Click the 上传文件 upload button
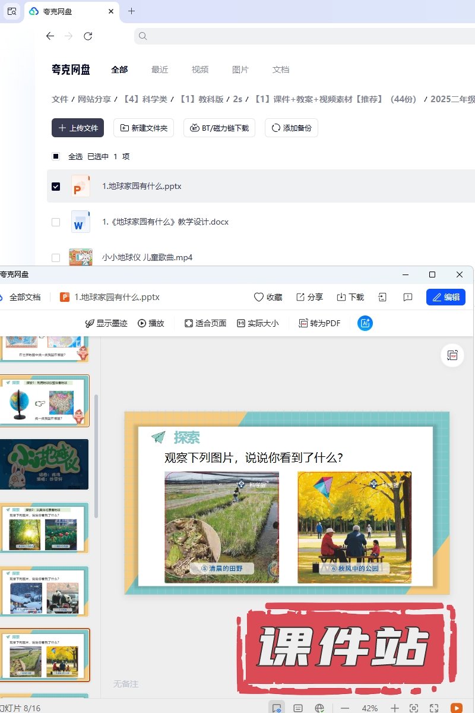The image size is (475, 713). pos(78,128)
